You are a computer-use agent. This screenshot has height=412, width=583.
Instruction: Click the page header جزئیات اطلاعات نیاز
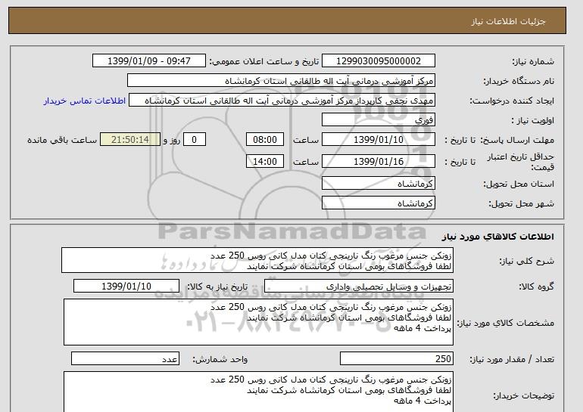pos(508,21)
